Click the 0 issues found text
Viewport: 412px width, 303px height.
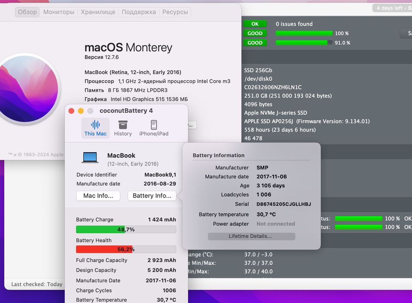click(x=294, y=24)
